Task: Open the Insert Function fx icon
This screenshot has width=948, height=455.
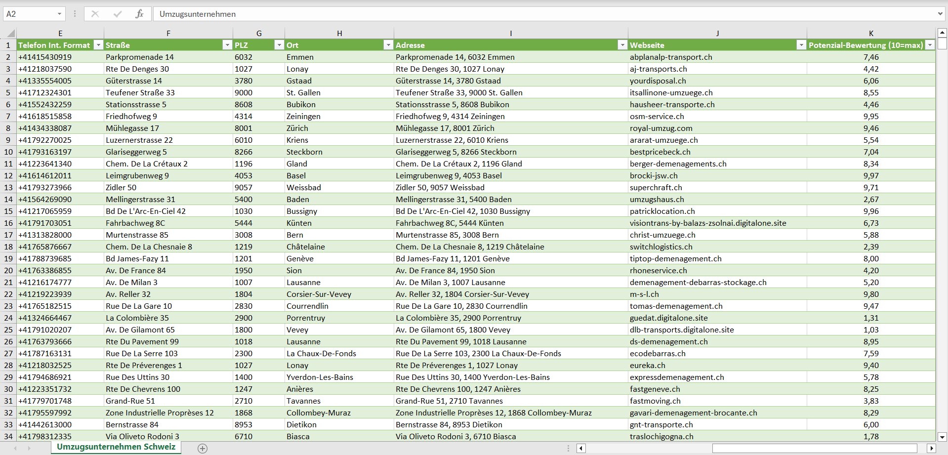Action: coord(139,14)
